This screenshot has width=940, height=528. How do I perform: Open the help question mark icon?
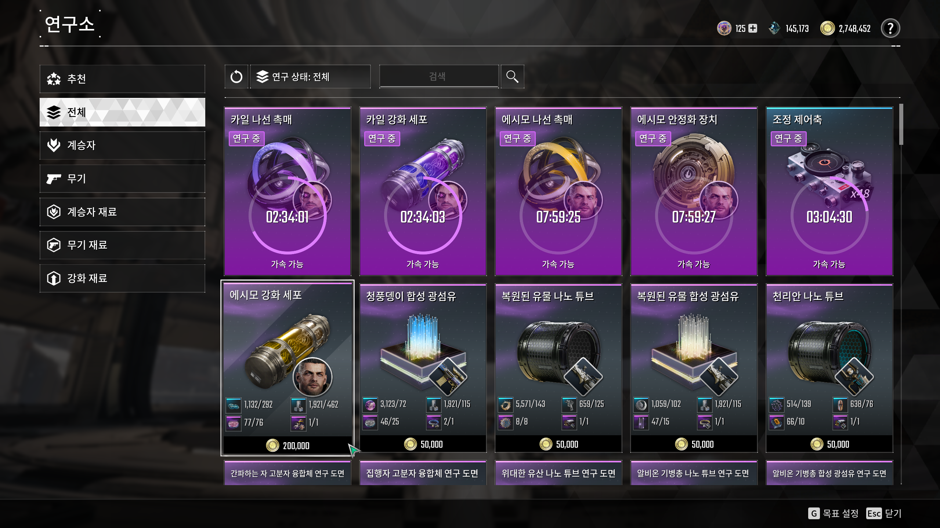890,28
